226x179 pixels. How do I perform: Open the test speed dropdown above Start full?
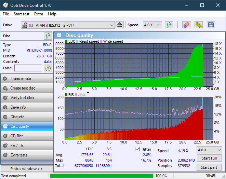coord(209,150)
